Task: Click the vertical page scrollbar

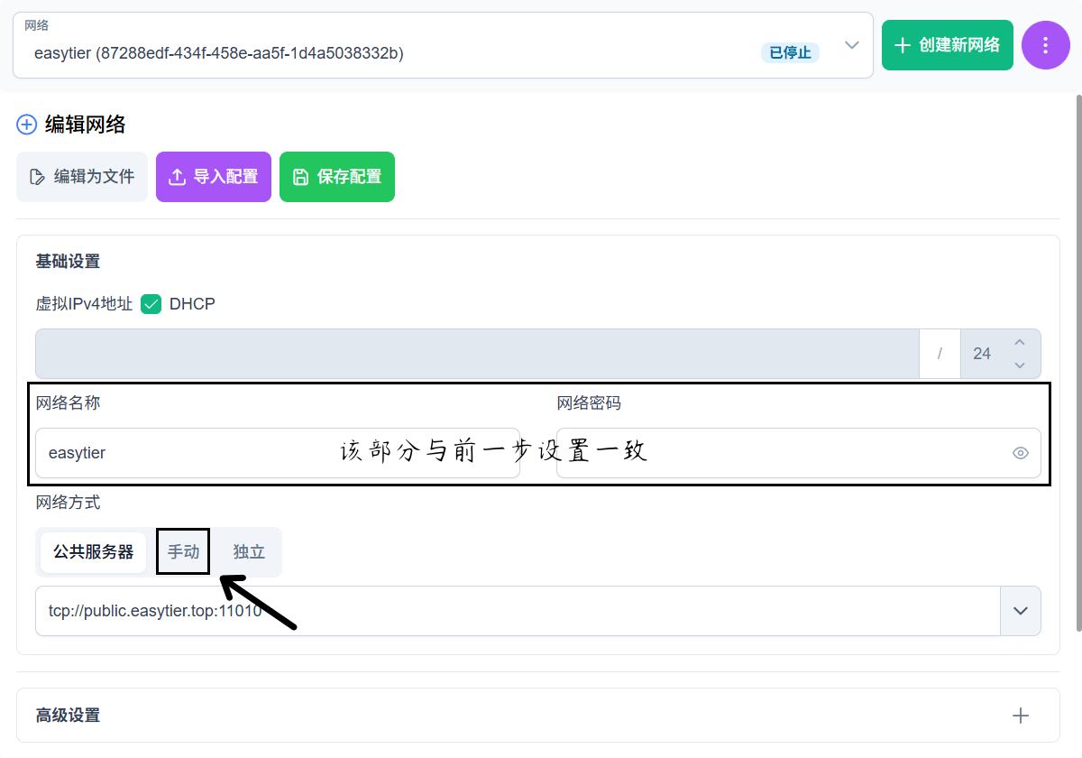Action: 1077,361
